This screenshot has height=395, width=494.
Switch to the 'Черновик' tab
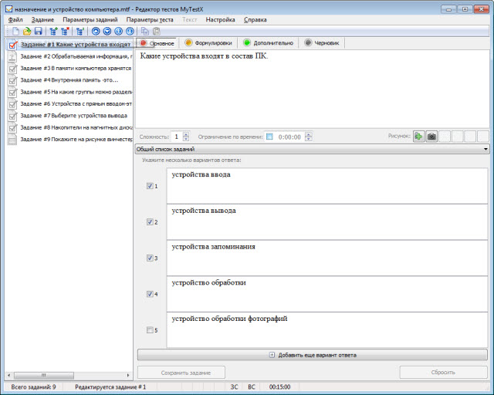[x=327, y=43]
